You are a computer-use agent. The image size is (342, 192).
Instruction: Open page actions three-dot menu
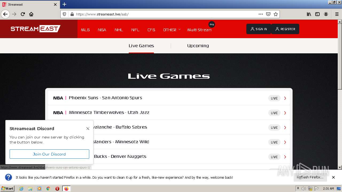(x=261, y=14)
